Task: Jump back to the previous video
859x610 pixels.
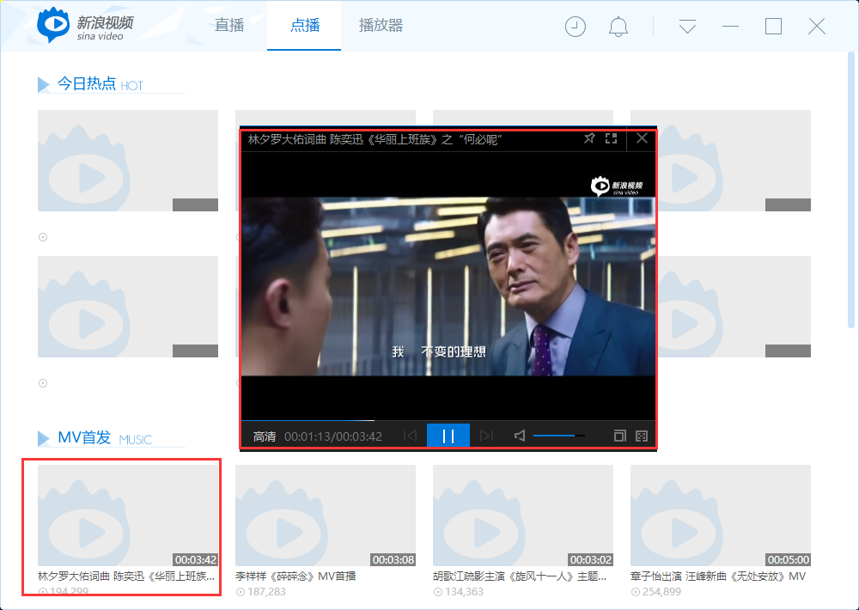Action: click(411, 436)
